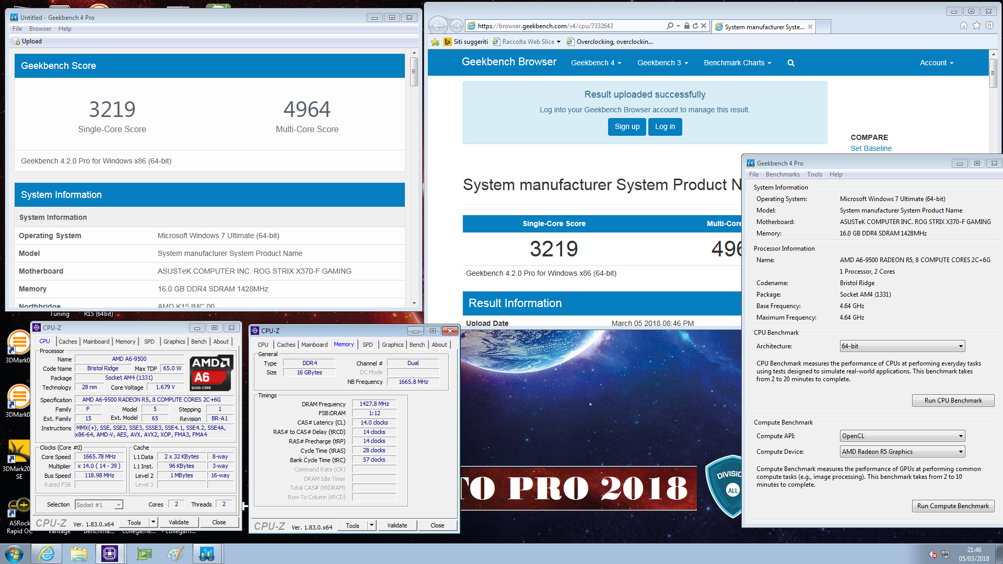
Task: Open the GPU card taskbar icon
Action: (144, 554)
